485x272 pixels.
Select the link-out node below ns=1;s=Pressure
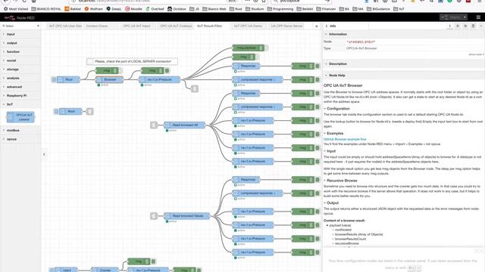coord(194,89)
